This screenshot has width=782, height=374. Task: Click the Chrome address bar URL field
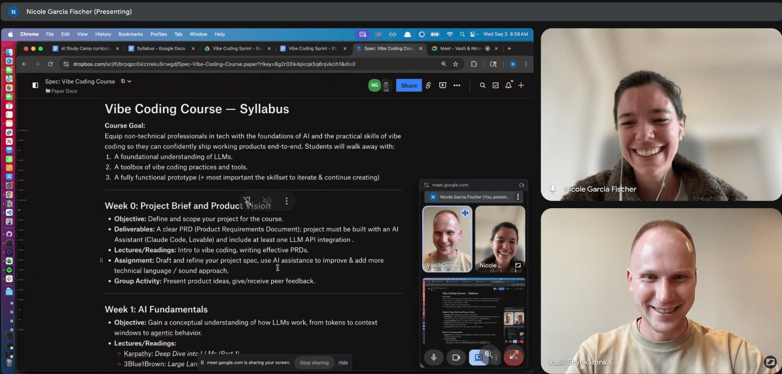tap(241, 64)
